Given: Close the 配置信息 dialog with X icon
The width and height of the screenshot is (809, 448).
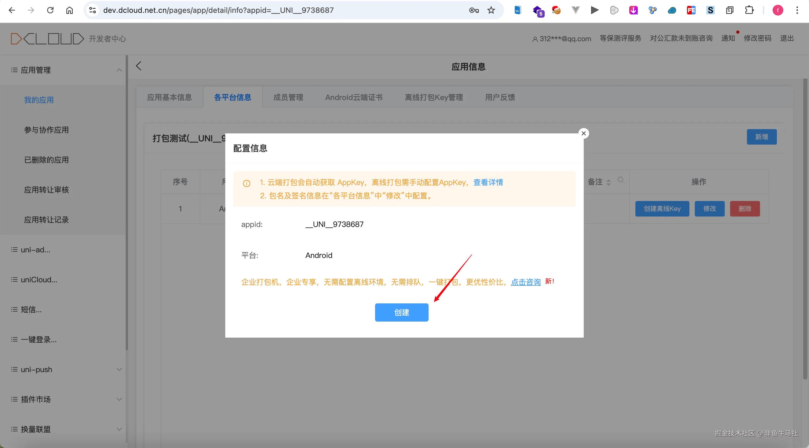Looking at the screenshot, I should pos(583,133).
